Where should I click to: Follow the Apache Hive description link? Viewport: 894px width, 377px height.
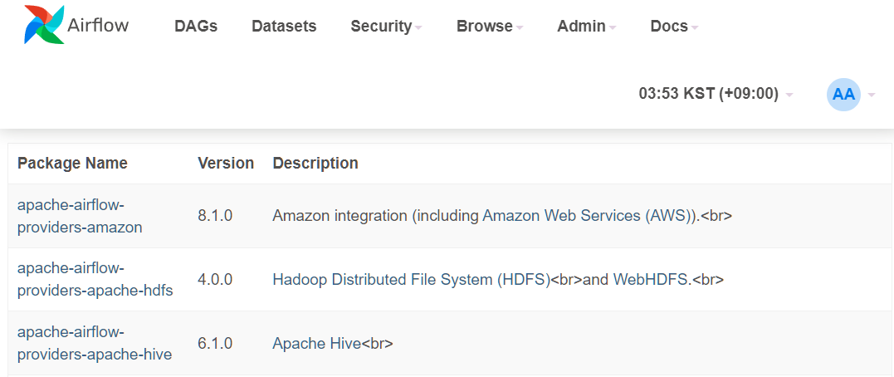coord(317,343)
